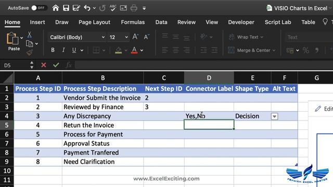Click the Format Painter brush icon
This screenshot has height=187, width=333.
coord(30,52)
